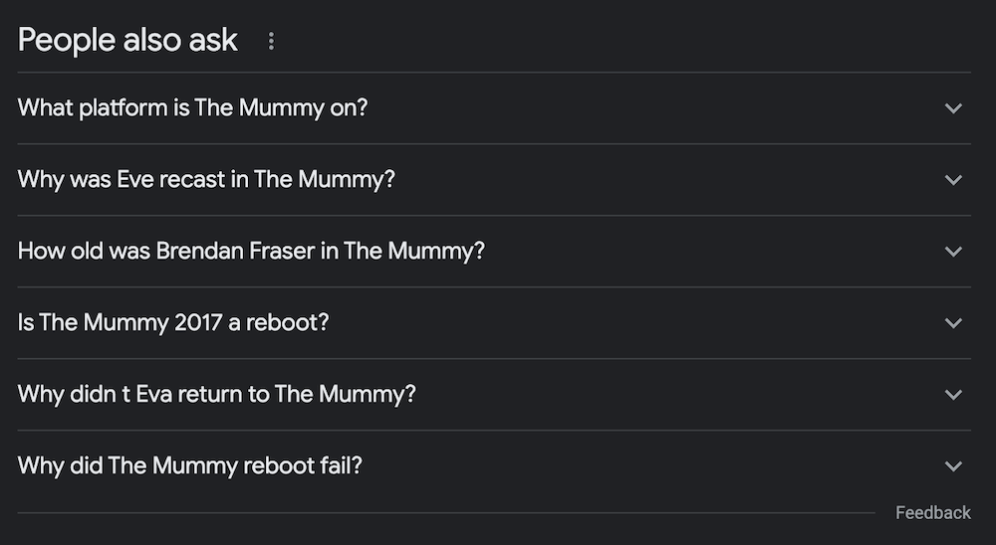Open 'Why didn t Eva return to The Mummy?' text
The image size is (996, 545).
click(216, 395)
